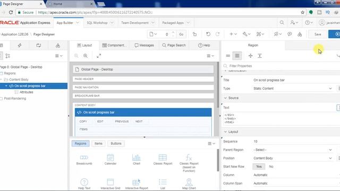Collapse all property groups

pyautogui.click(x=250, y=56)
